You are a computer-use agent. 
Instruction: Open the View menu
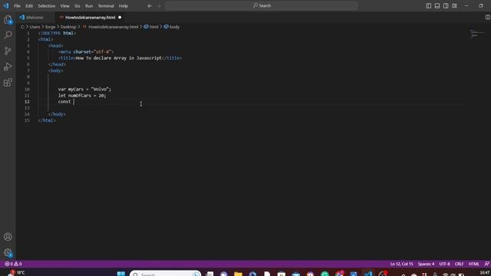point(64,5)
